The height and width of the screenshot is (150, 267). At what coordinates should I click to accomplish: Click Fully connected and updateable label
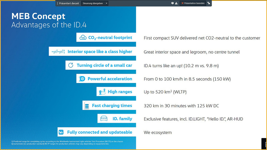pyautogui.click(x=99, y=132)
